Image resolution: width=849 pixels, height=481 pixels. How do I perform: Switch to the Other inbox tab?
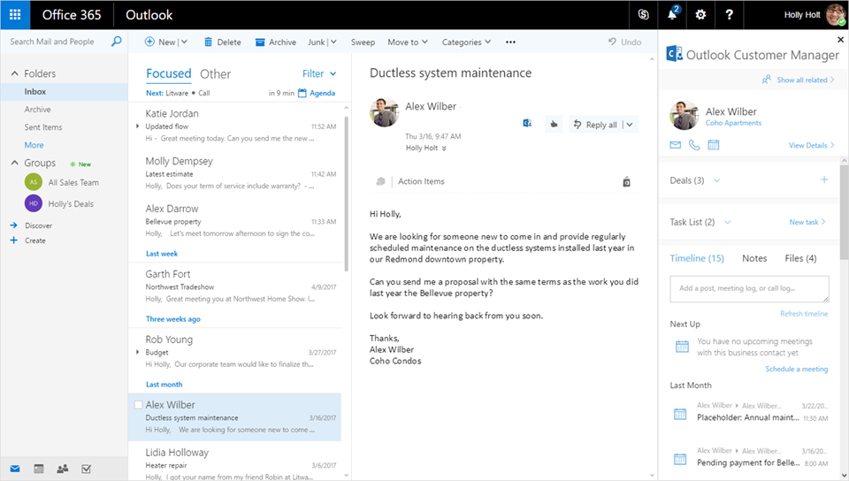pos(215,74)
